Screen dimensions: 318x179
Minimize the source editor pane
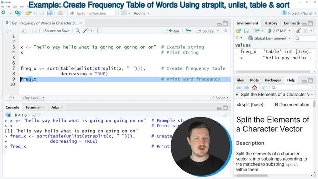click(x=219, y=24)
